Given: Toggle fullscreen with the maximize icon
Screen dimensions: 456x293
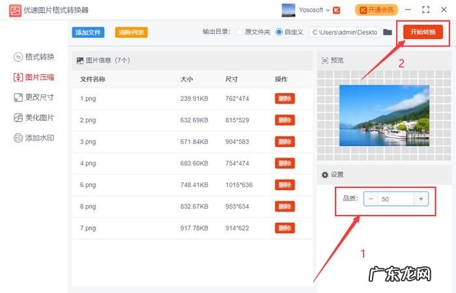Looking at the screenshot, I should click(425, 10).
